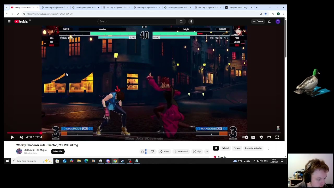Open the YouTube account avatar menu

[x=278, y=21]
